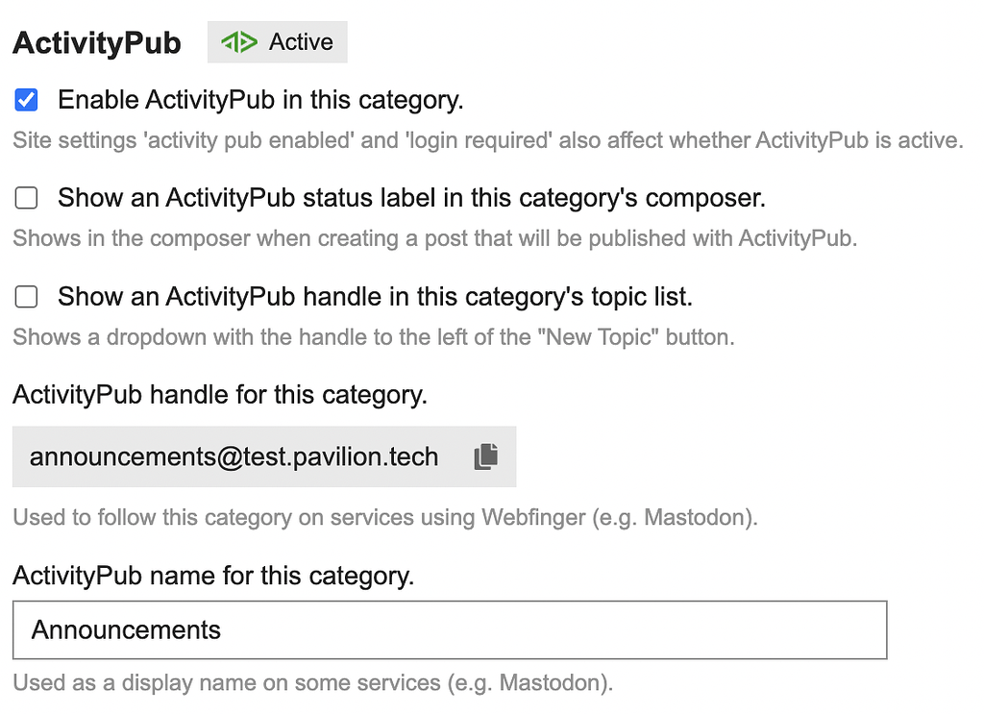Show an ActivityPub handle in the topic list
Screen dimensions: 984x714
(25, 296)
